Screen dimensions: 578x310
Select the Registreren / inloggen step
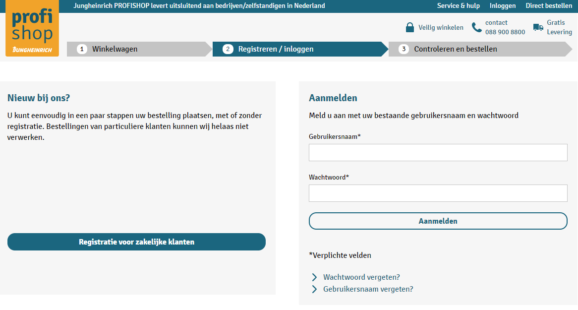coord(276,49)
